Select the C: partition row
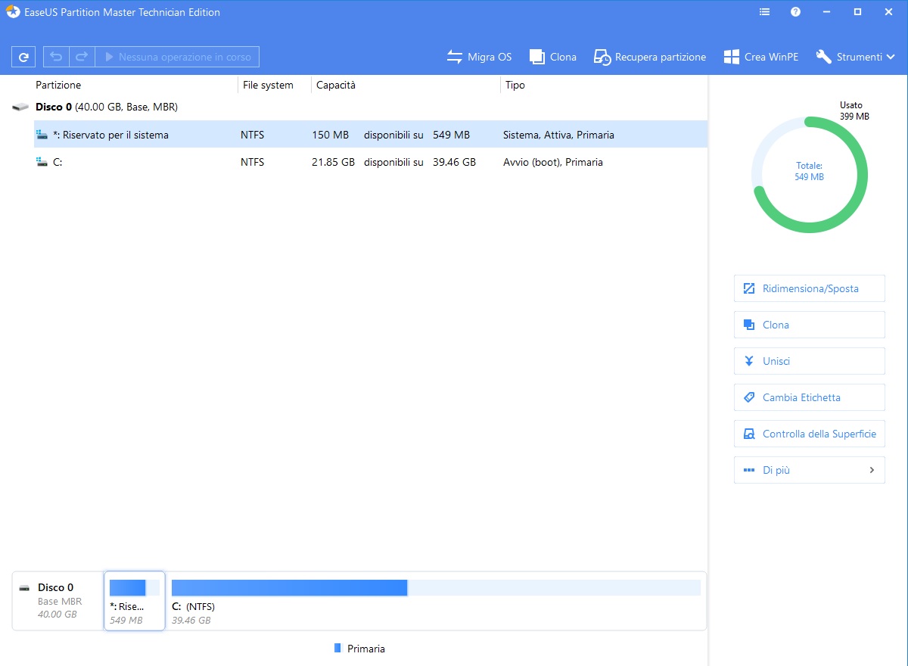 click(371, 162)
